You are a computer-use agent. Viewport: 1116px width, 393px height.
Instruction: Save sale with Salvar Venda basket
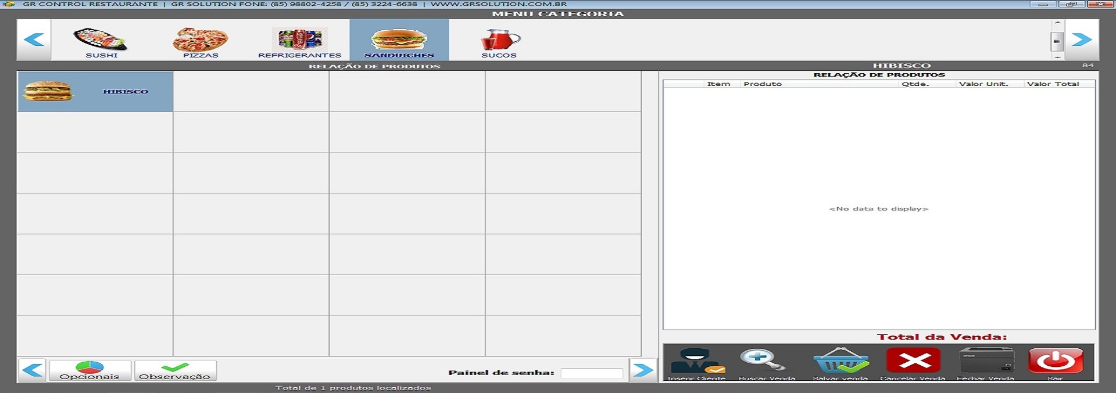[840, 362]
